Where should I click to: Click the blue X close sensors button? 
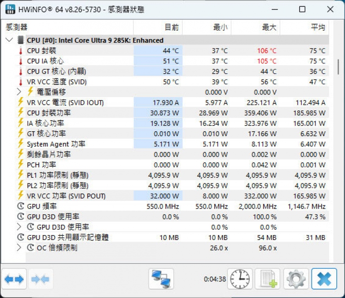click(x=324, y=279)
